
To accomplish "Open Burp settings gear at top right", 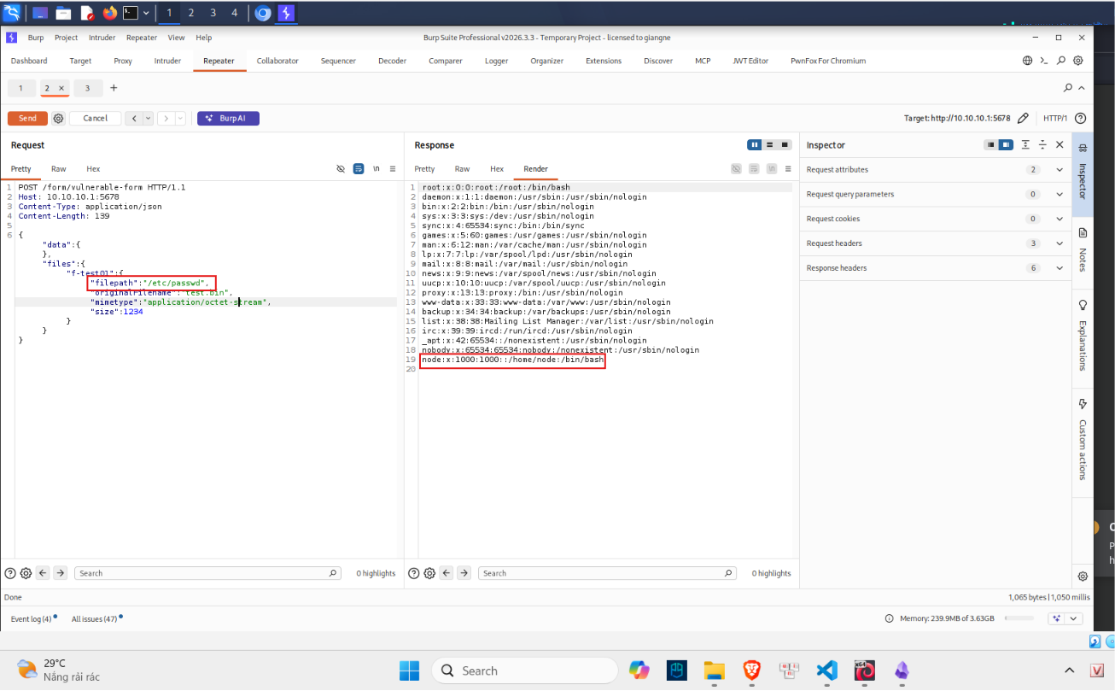I will (1078, 61).
